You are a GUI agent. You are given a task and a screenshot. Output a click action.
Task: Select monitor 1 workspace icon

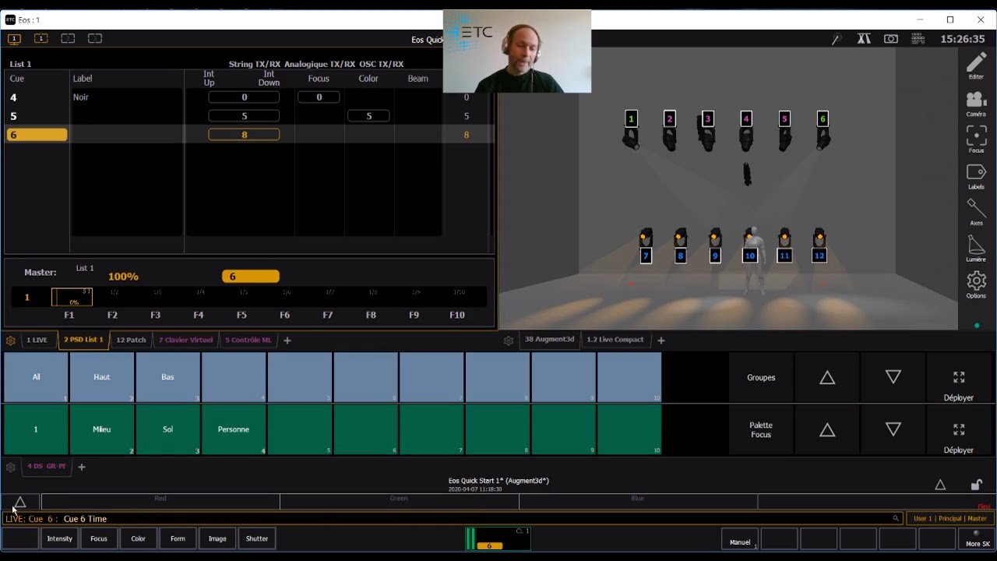pyautogui.click(x=14, y=38)
